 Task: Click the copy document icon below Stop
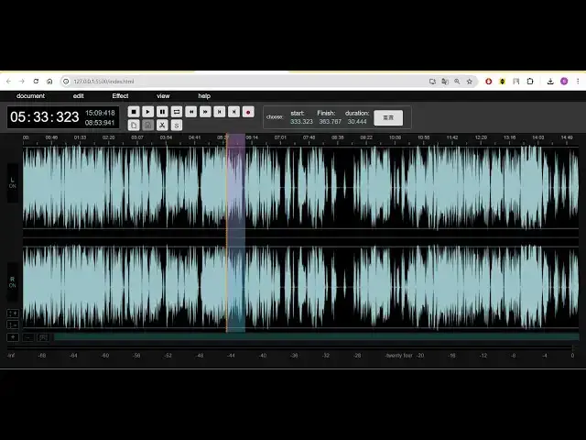click(134, 125)
